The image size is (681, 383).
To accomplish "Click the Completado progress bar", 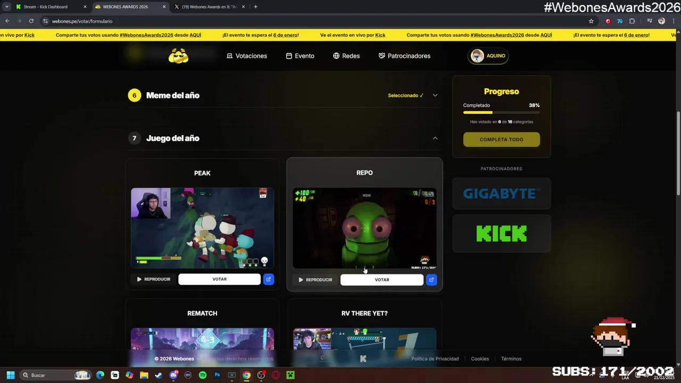I will [501, 112].
